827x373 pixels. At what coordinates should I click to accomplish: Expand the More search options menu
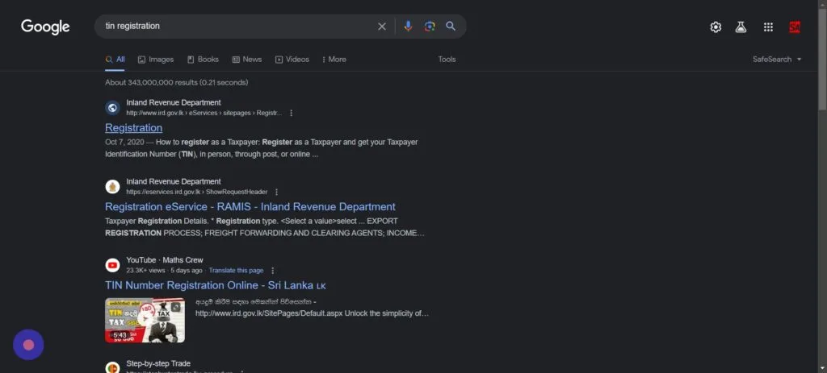point(334,60)
